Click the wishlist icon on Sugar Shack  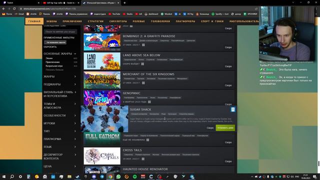pyautogui.click(x=233, y=109)
